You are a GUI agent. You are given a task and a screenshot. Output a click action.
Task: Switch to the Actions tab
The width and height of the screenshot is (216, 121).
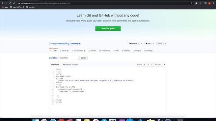[x=92, y=51]
